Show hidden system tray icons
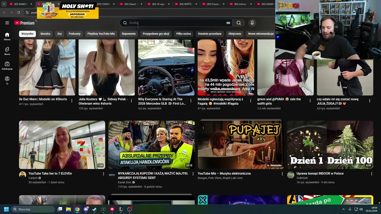The image size is (381, 214). (x=343, y=209)
